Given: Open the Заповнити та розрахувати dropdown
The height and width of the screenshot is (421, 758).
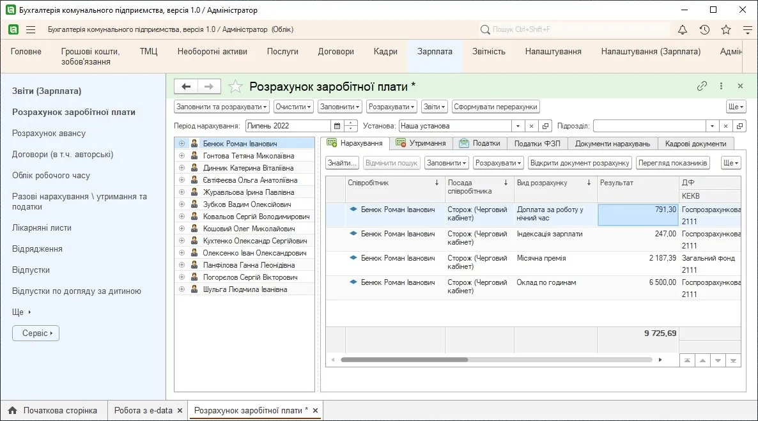Looking at the screenshot, I should (x=221, y=107).
